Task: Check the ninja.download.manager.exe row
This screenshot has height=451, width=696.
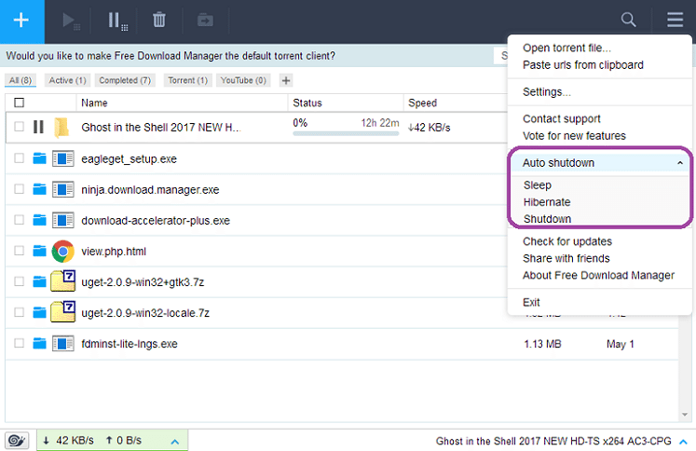Action: (19, 189)
